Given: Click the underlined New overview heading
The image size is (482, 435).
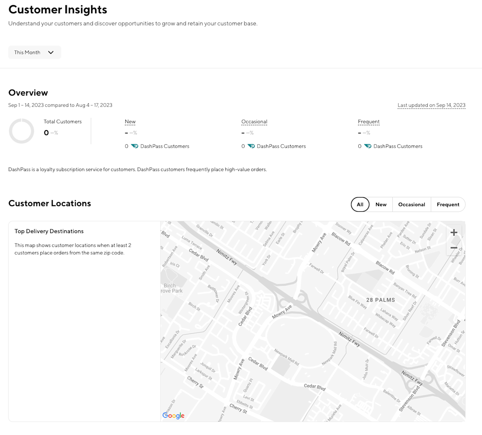Looking at the screenshot, I should point(130,121).
